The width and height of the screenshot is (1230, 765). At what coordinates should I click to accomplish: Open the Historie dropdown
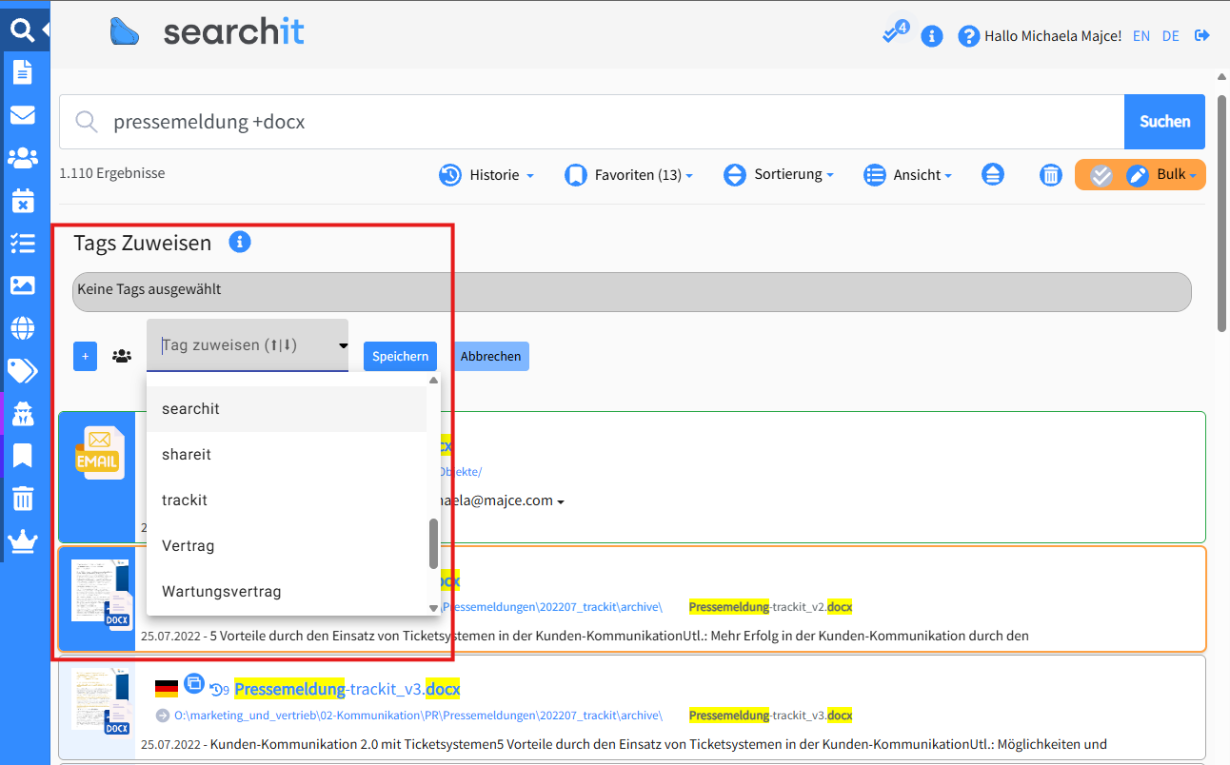[x=487, y=175]
